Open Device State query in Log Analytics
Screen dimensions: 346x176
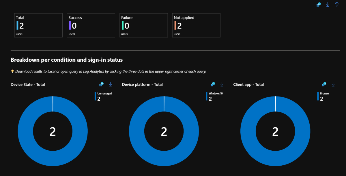pyautogui.click(x=101, y=84)
